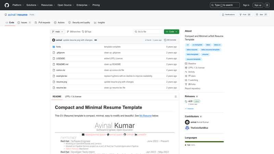This screenshot has height=154, width=274.
Task: Open the Resources menu
Action: point(48,5)
